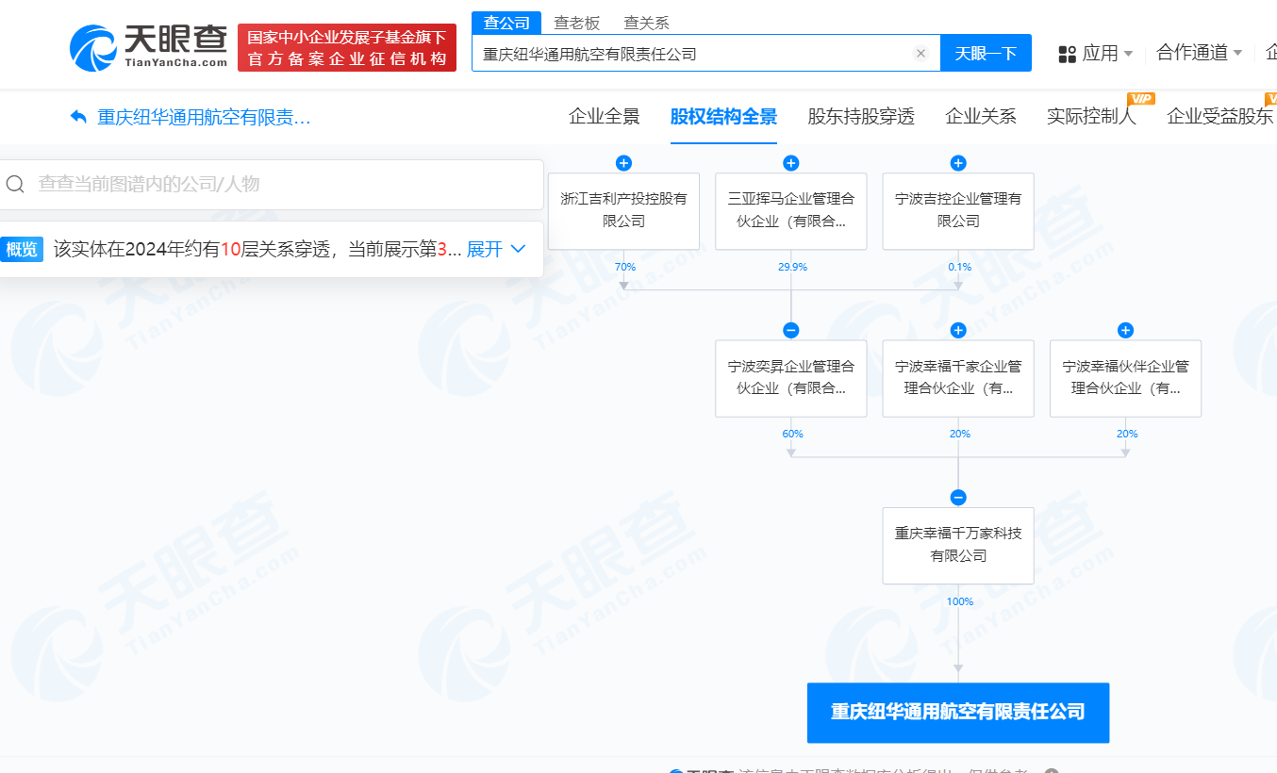The width and height of the screenshot is (1277, 773).
Task: Click the 天眼一下 search button
Action: [986, 54]
